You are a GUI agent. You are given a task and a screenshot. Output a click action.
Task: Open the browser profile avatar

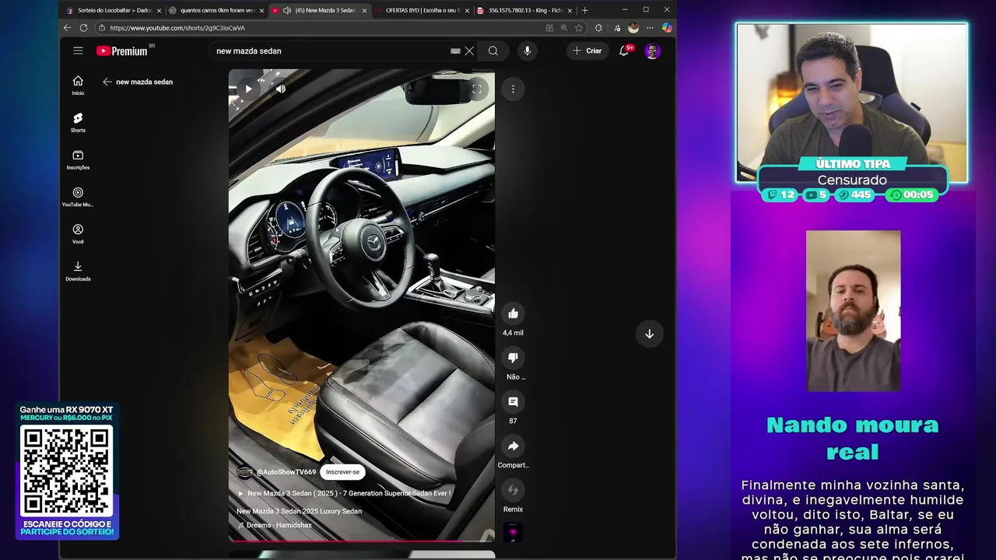pos(633,27)
